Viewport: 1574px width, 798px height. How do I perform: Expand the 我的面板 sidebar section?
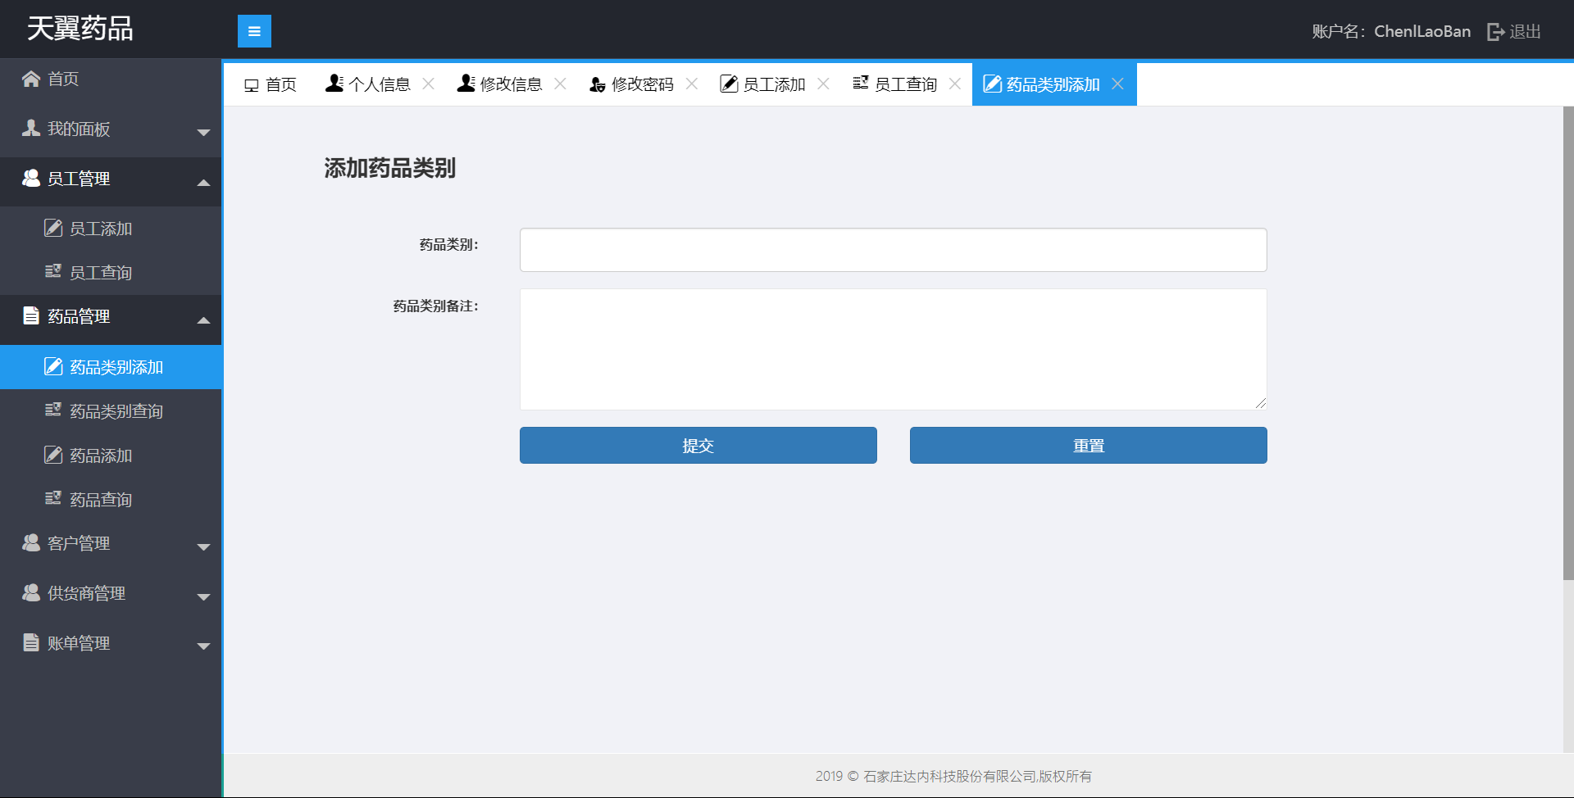pyautogui.click(x=111, y=129)
